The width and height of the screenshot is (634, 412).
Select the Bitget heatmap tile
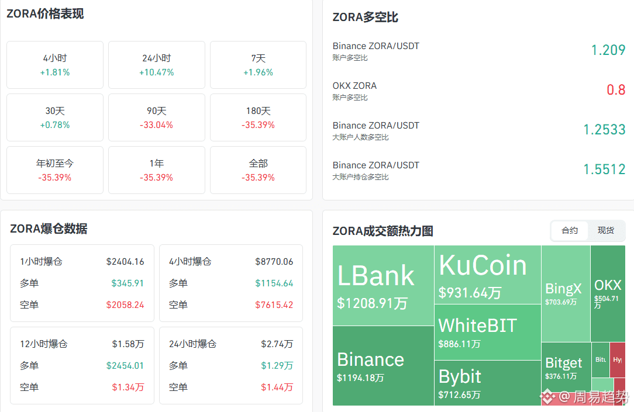coord(566,368)
